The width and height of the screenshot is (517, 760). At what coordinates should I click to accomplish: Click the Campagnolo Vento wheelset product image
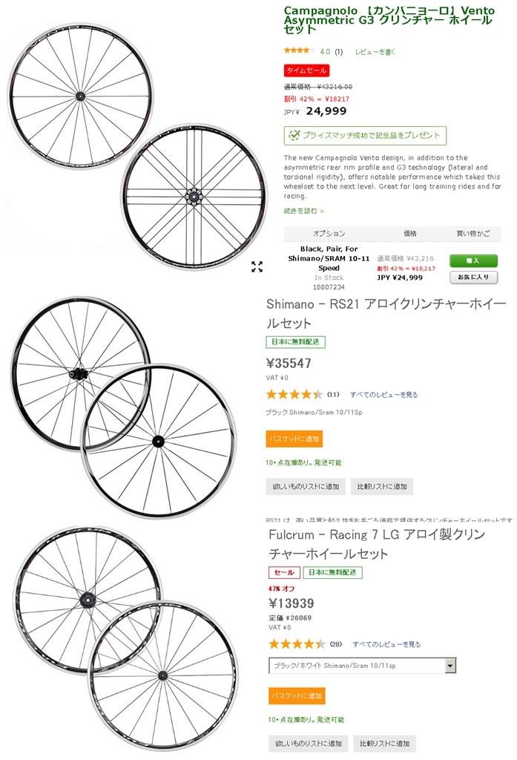coord(134,137)
